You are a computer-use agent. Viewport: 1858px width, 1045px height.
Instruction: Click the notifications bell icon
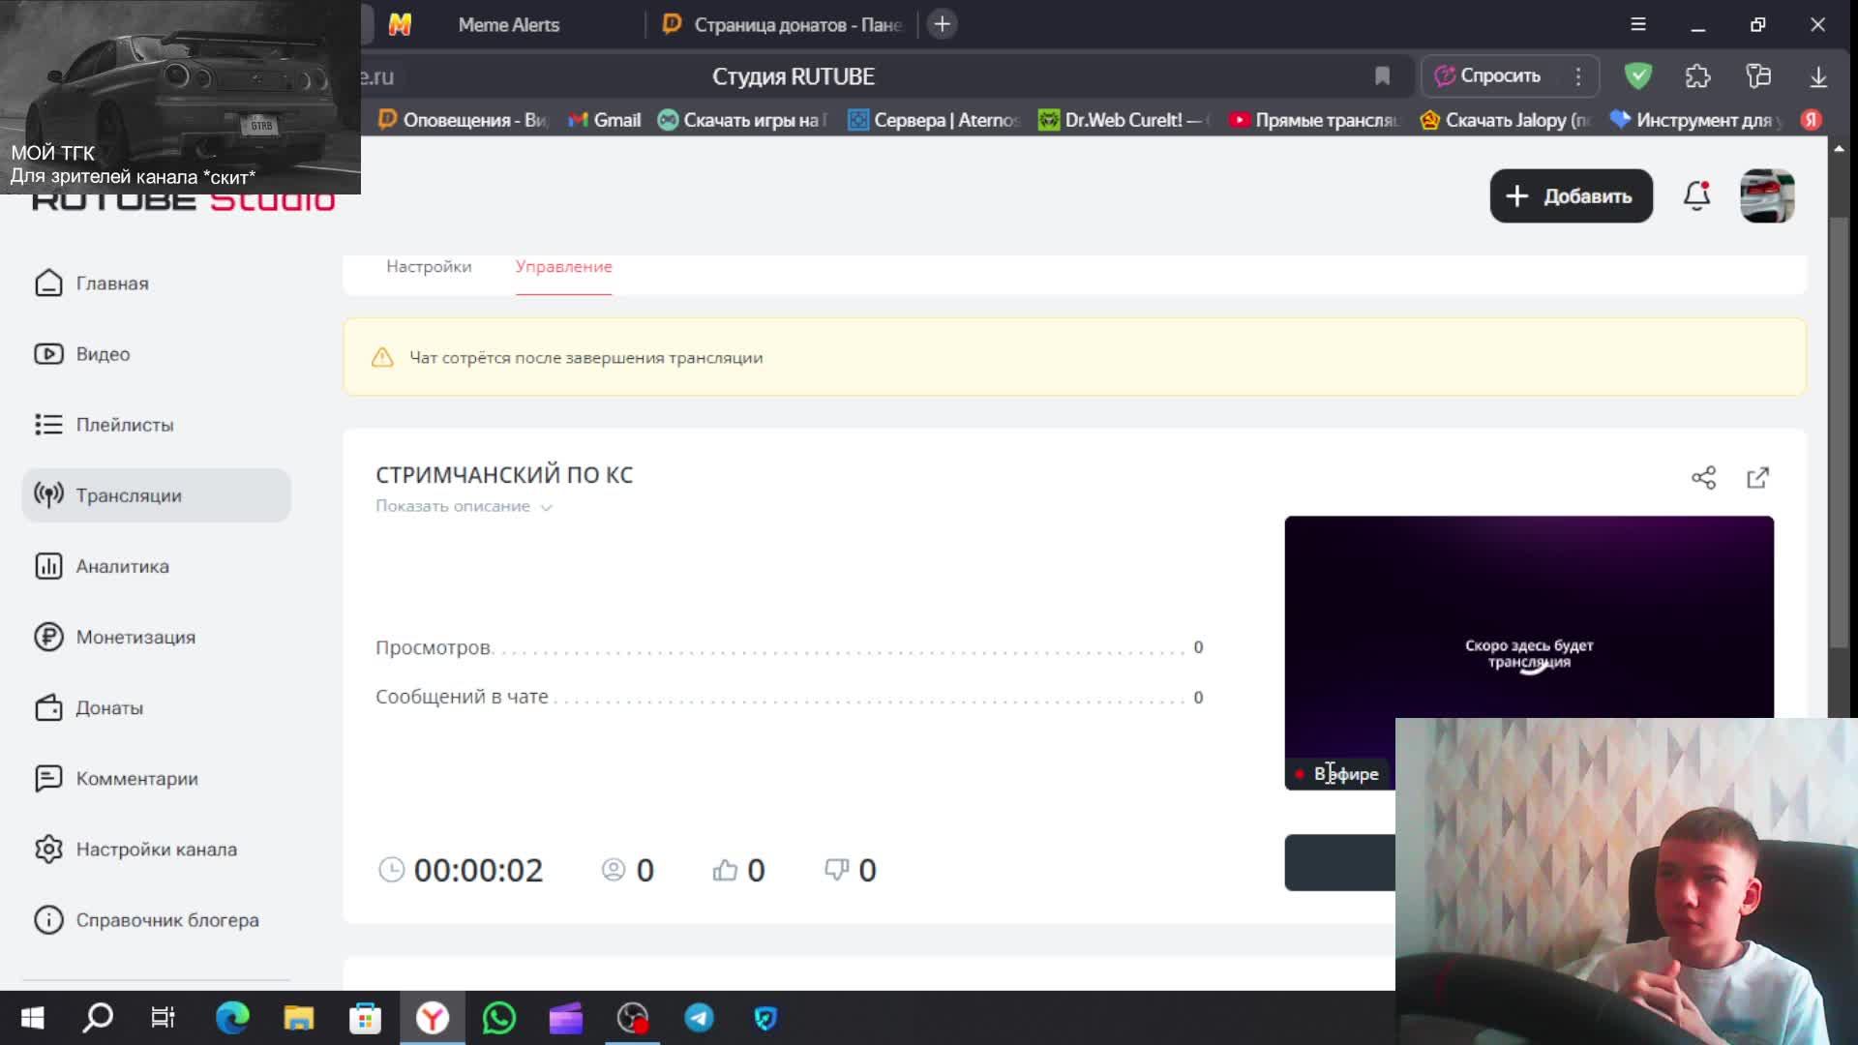pyautogui.click(x=1696, y=195)
